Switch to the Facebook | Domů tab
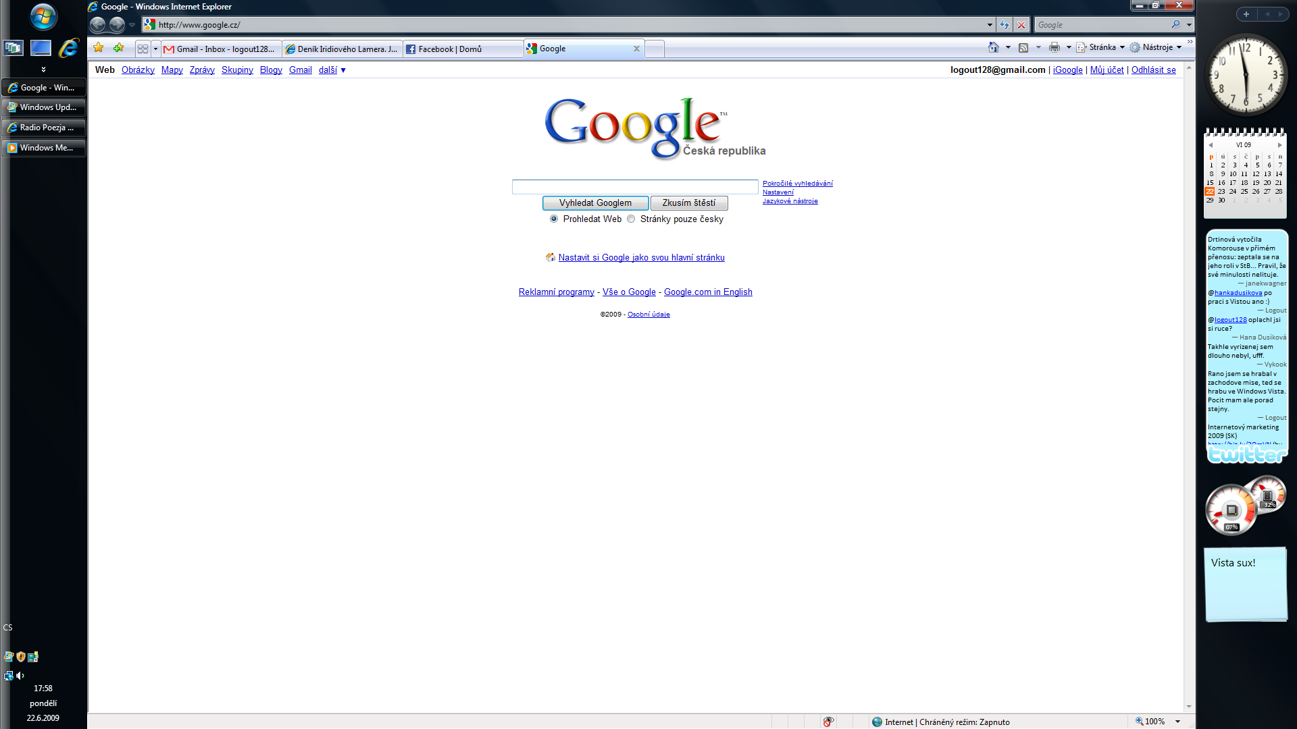1297x729 pixels. pyautogui.click(x=449, y=49)
